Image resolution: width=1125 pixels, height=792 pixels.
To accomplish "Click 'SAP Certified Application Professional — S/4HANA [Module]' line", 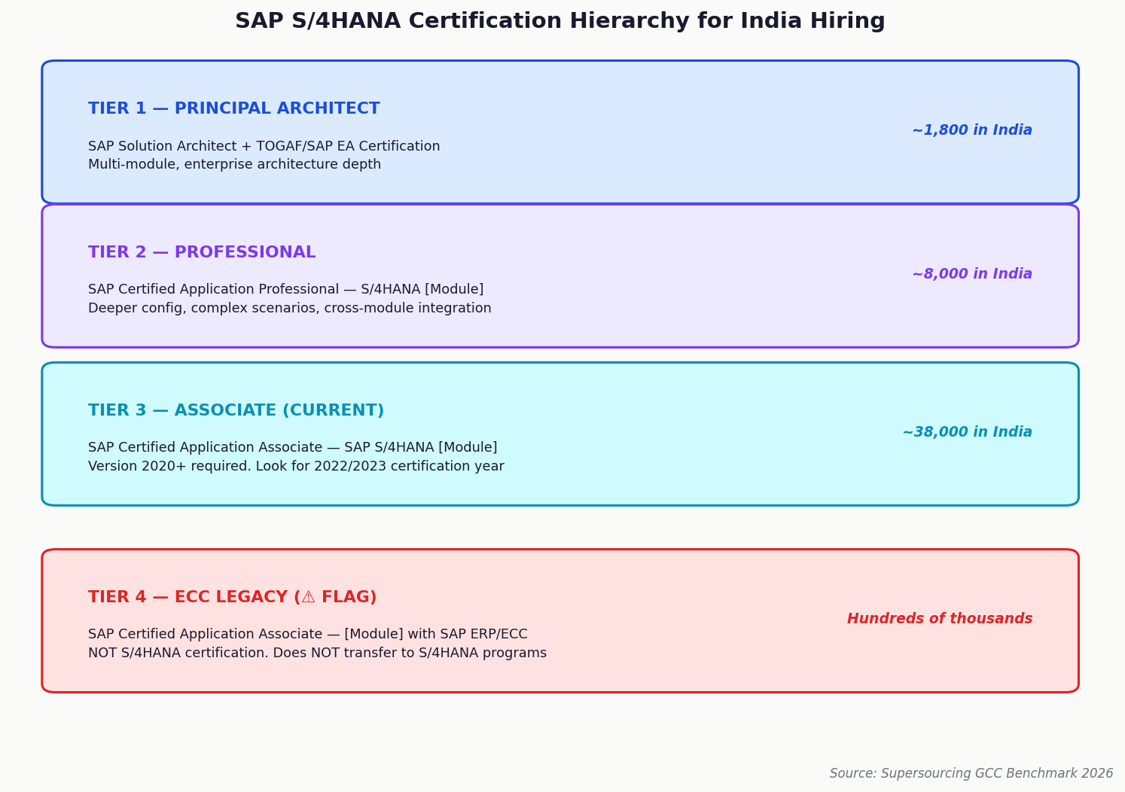I will [286, 290].
